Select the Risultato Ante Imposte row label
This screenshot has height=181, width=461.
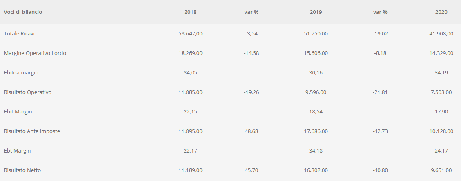pyautogui.click(x=32, y=131)
